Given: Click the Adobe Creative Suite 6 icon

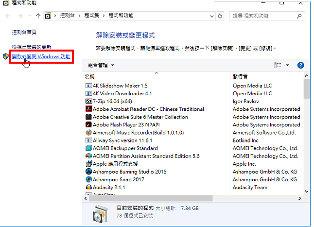Looking at the screenshot, I should pos(88,117).
